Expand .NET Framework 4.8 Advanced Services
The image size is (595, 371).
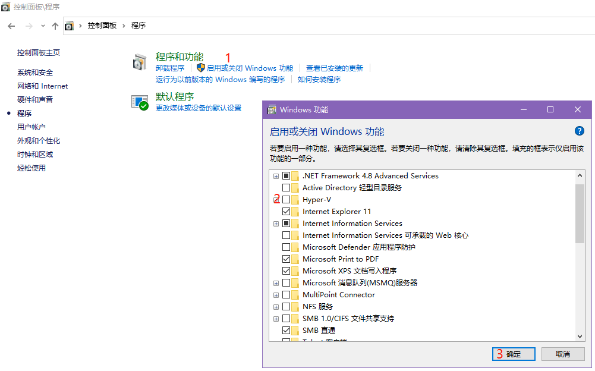tap(276, 176)
